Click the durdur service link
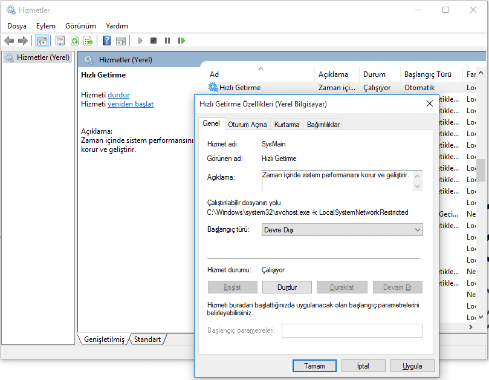489x380 pixels. (x=118, y=95)
